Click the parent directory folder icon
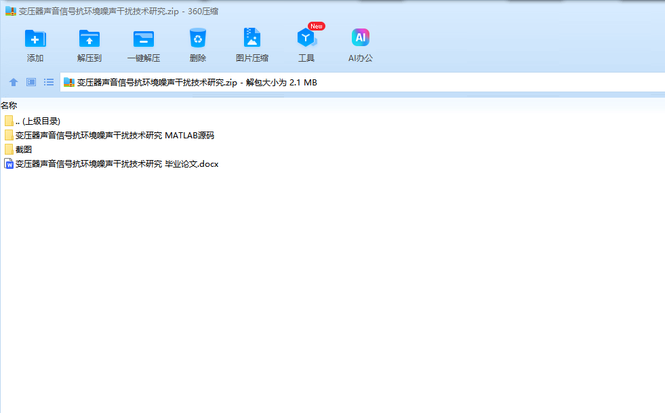 [9, 121]
